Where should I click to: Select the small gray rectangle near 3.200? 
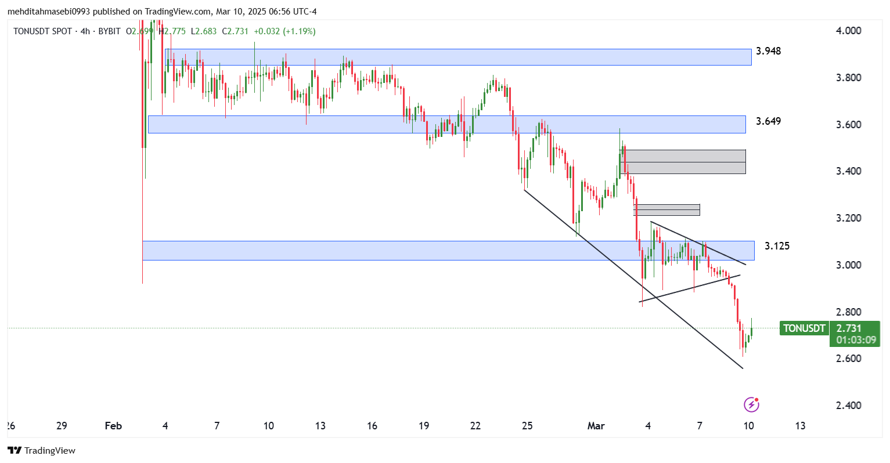(x=667, y=209)
